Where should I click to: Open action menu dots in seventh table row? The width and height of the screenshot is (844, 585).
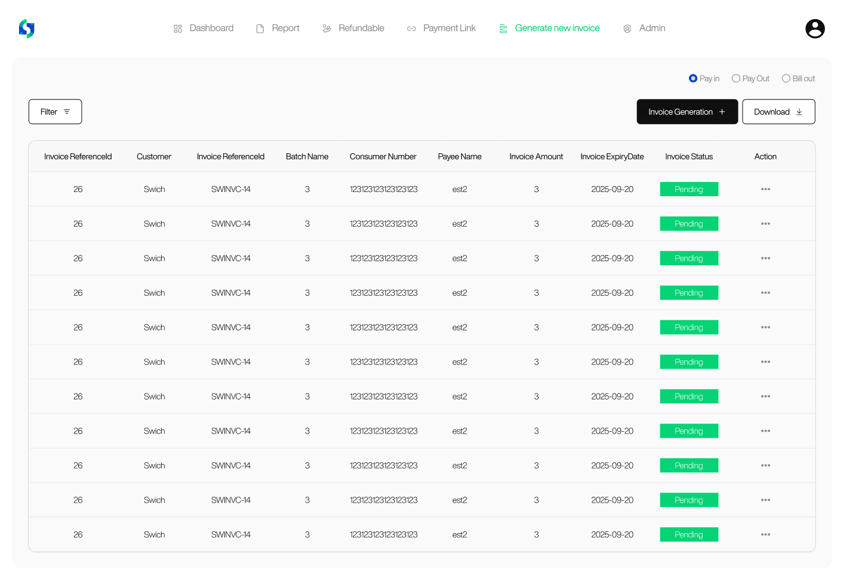pos(765,397)
